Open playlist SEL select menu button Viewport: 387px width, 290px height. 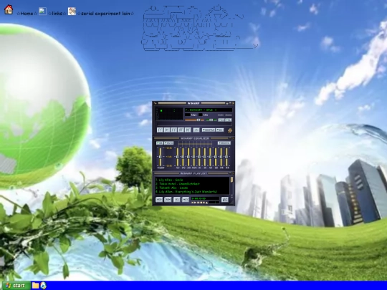[x=177, y=200]
